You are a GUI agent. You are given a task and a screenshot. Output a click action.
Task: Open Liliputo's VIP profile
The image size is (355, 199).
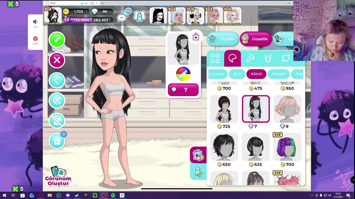point(177,16)
